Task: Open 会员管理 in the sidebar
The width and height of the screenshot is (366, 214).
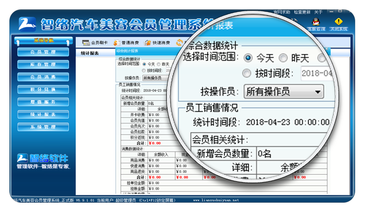Action: point(43,52)
